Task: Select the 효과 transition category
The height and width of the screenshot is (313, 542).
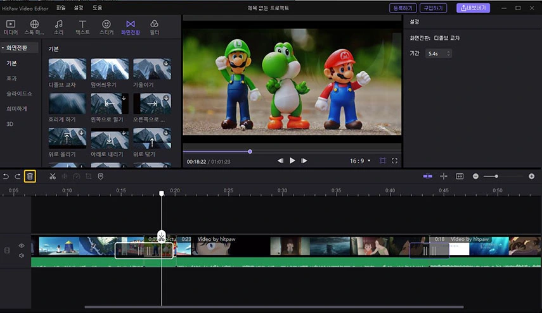Action: (11, 78)
